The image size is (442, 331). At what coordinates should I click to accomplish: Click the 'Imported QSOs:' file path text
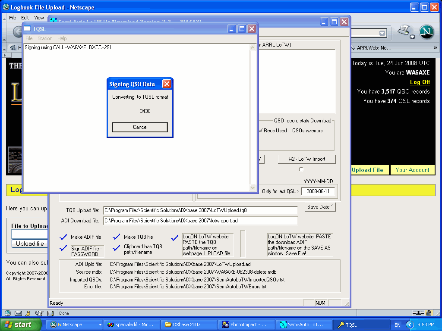[x=197, y=280]
